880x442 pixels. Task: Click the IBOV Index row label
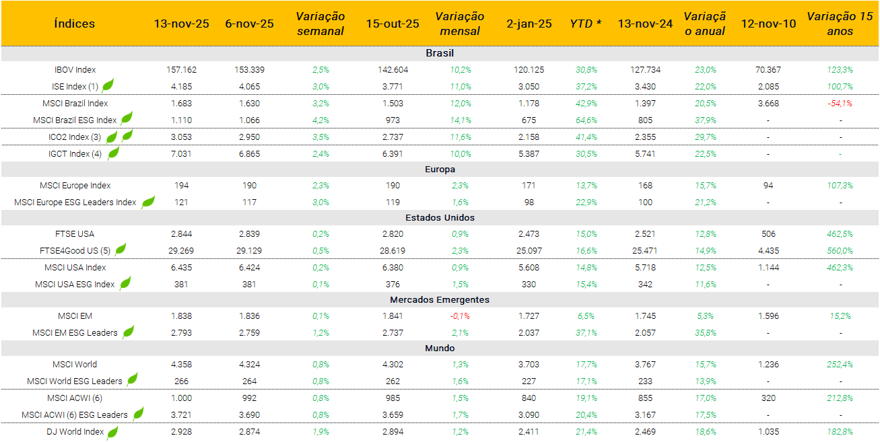pyautogui.click(x=75, y=69)
